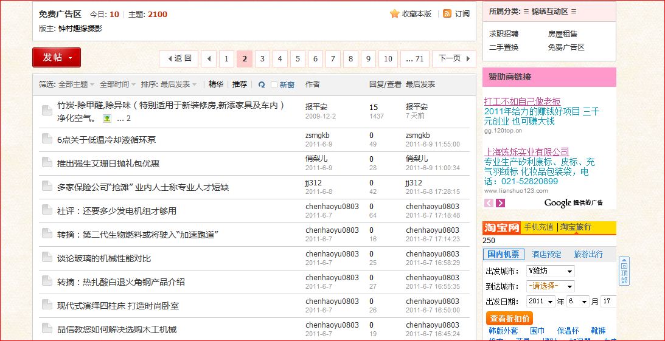Click the star icon to favorite this board
Viewport: 665px width, 341px height.
(394, 14)
